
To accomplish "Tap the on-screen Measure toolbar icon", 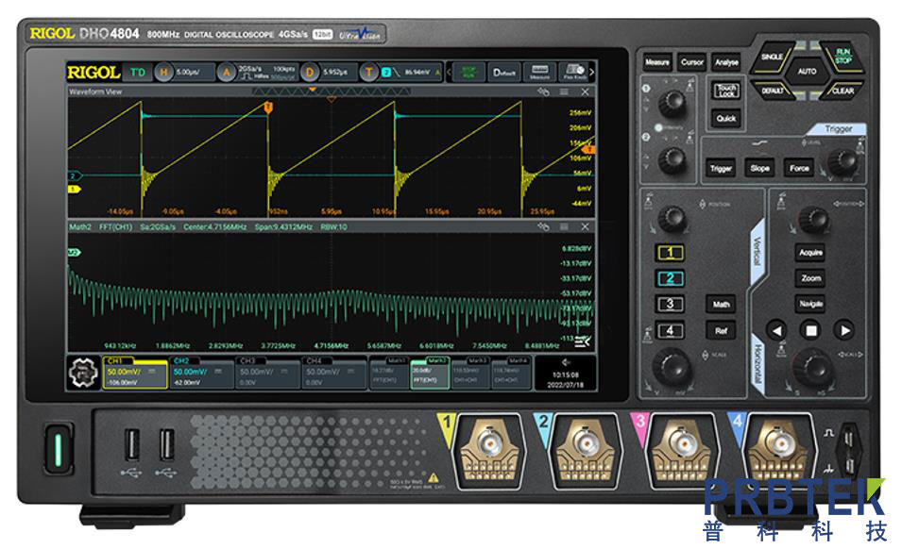I will 539,73.
